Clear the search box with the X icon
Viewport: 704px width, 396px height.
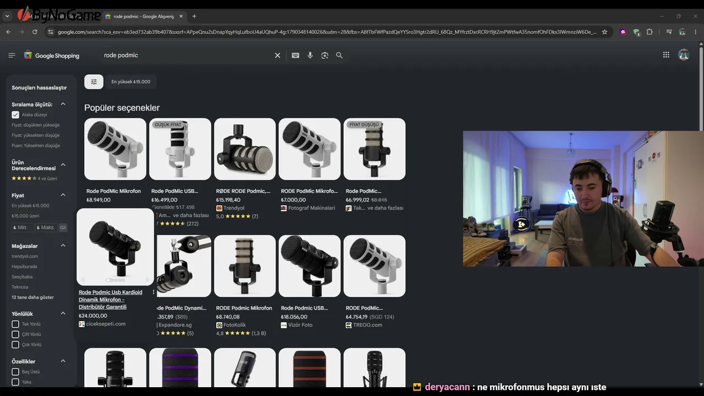pos(277,56)
